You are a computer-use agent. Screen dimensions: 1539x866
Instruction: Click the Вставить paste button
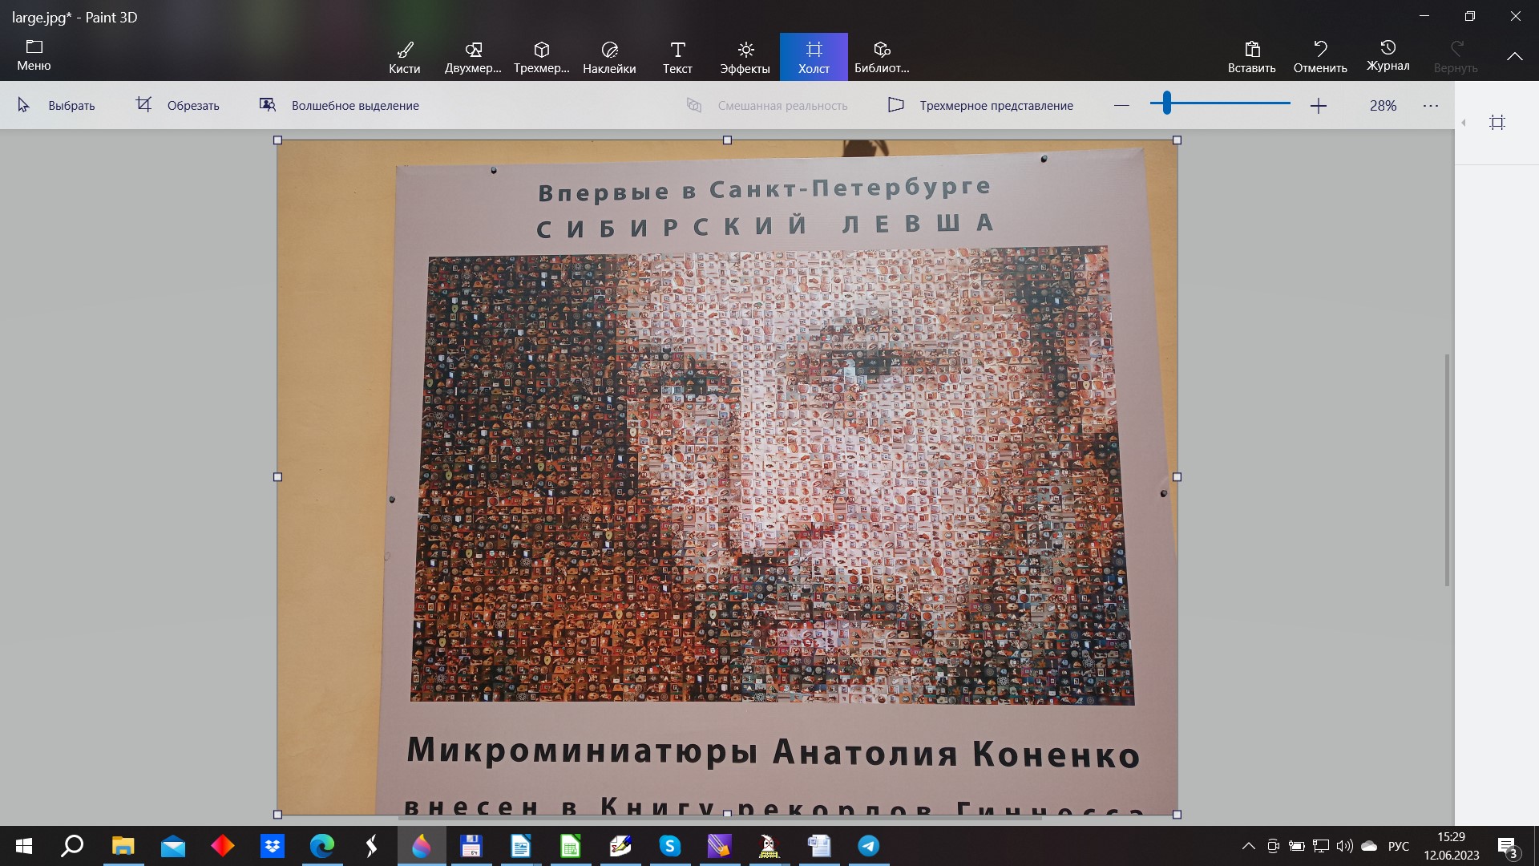[1252, 57]
